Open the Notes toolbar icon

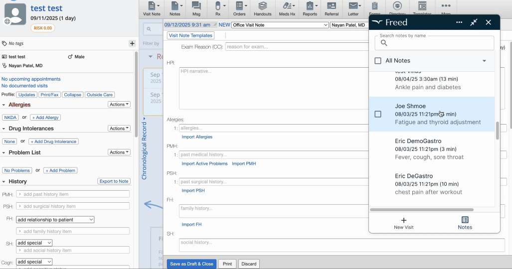click(175, 9)
